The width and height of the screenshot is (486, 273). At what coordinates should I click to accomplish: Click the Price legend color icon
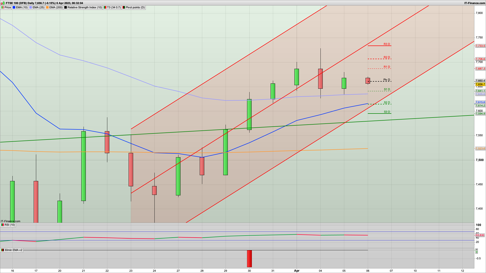[3, 8]
